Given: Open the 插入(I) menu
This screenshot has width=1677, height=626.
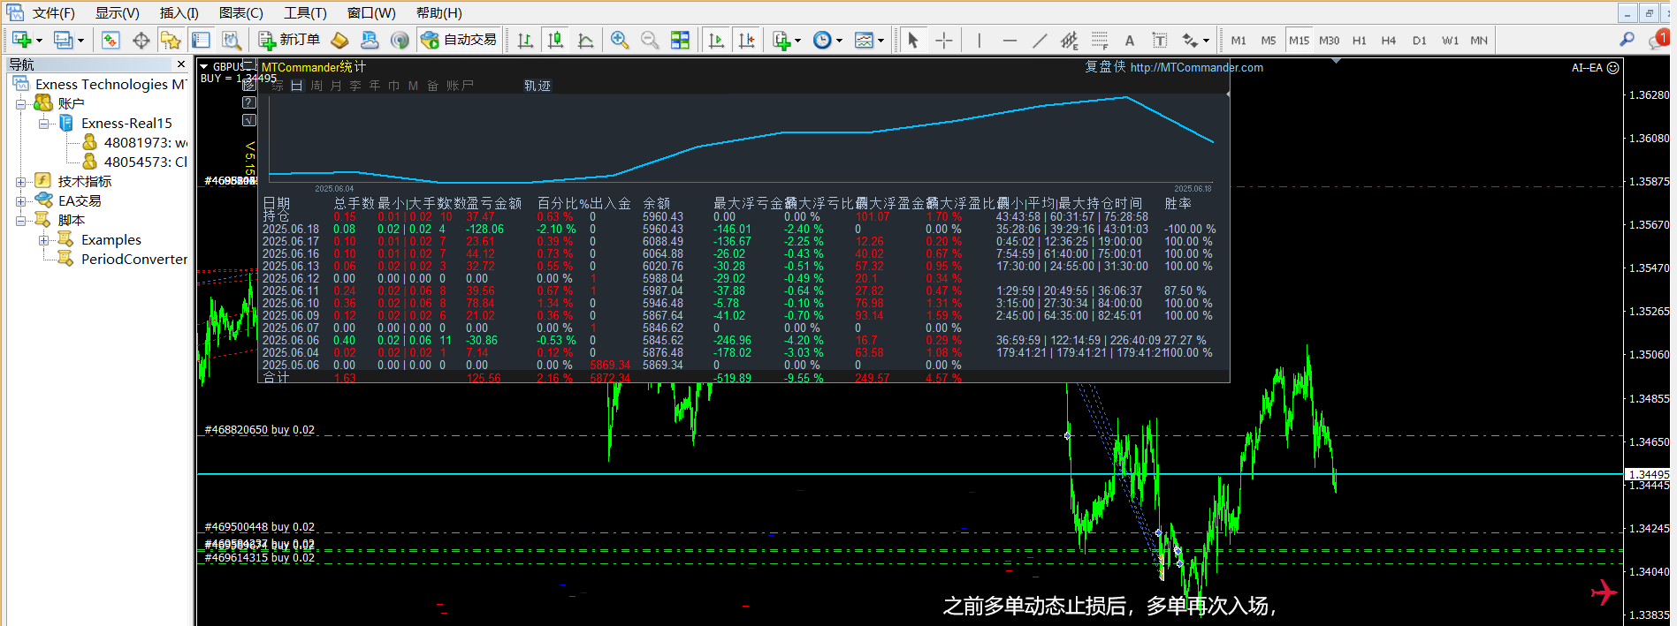Looking at the screenshot, I should click(179, 13).
